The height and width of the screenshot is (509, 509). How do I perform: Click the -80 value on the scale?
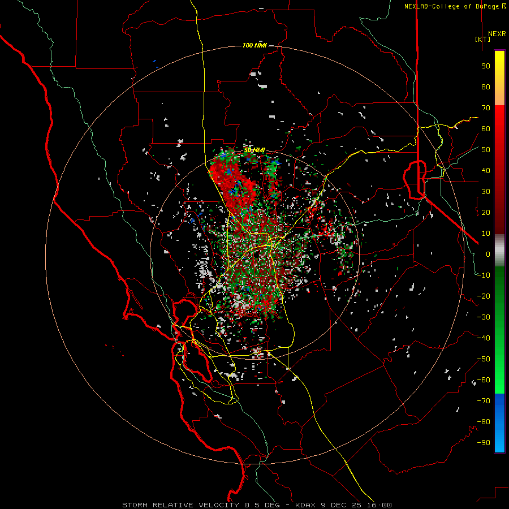pyautogui.click(x=484, y=422)
